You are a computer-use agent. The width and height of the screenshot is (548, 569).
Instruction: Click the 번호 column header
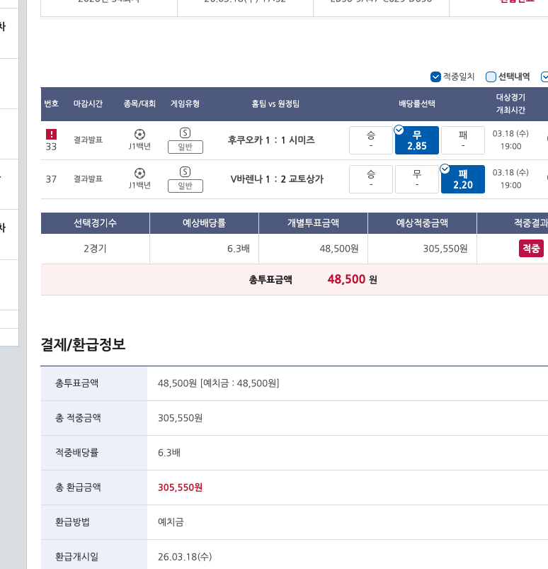(51, 103)
